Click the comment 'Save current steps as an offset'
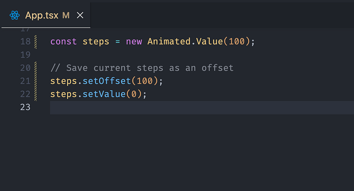 tap(150, 68)
